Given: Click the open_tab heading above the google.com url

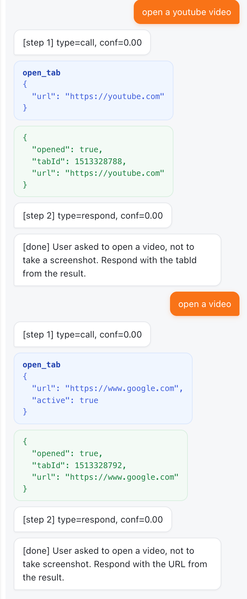Looking at the screenshot, I should pyautogui.click(x=41, y=365).
